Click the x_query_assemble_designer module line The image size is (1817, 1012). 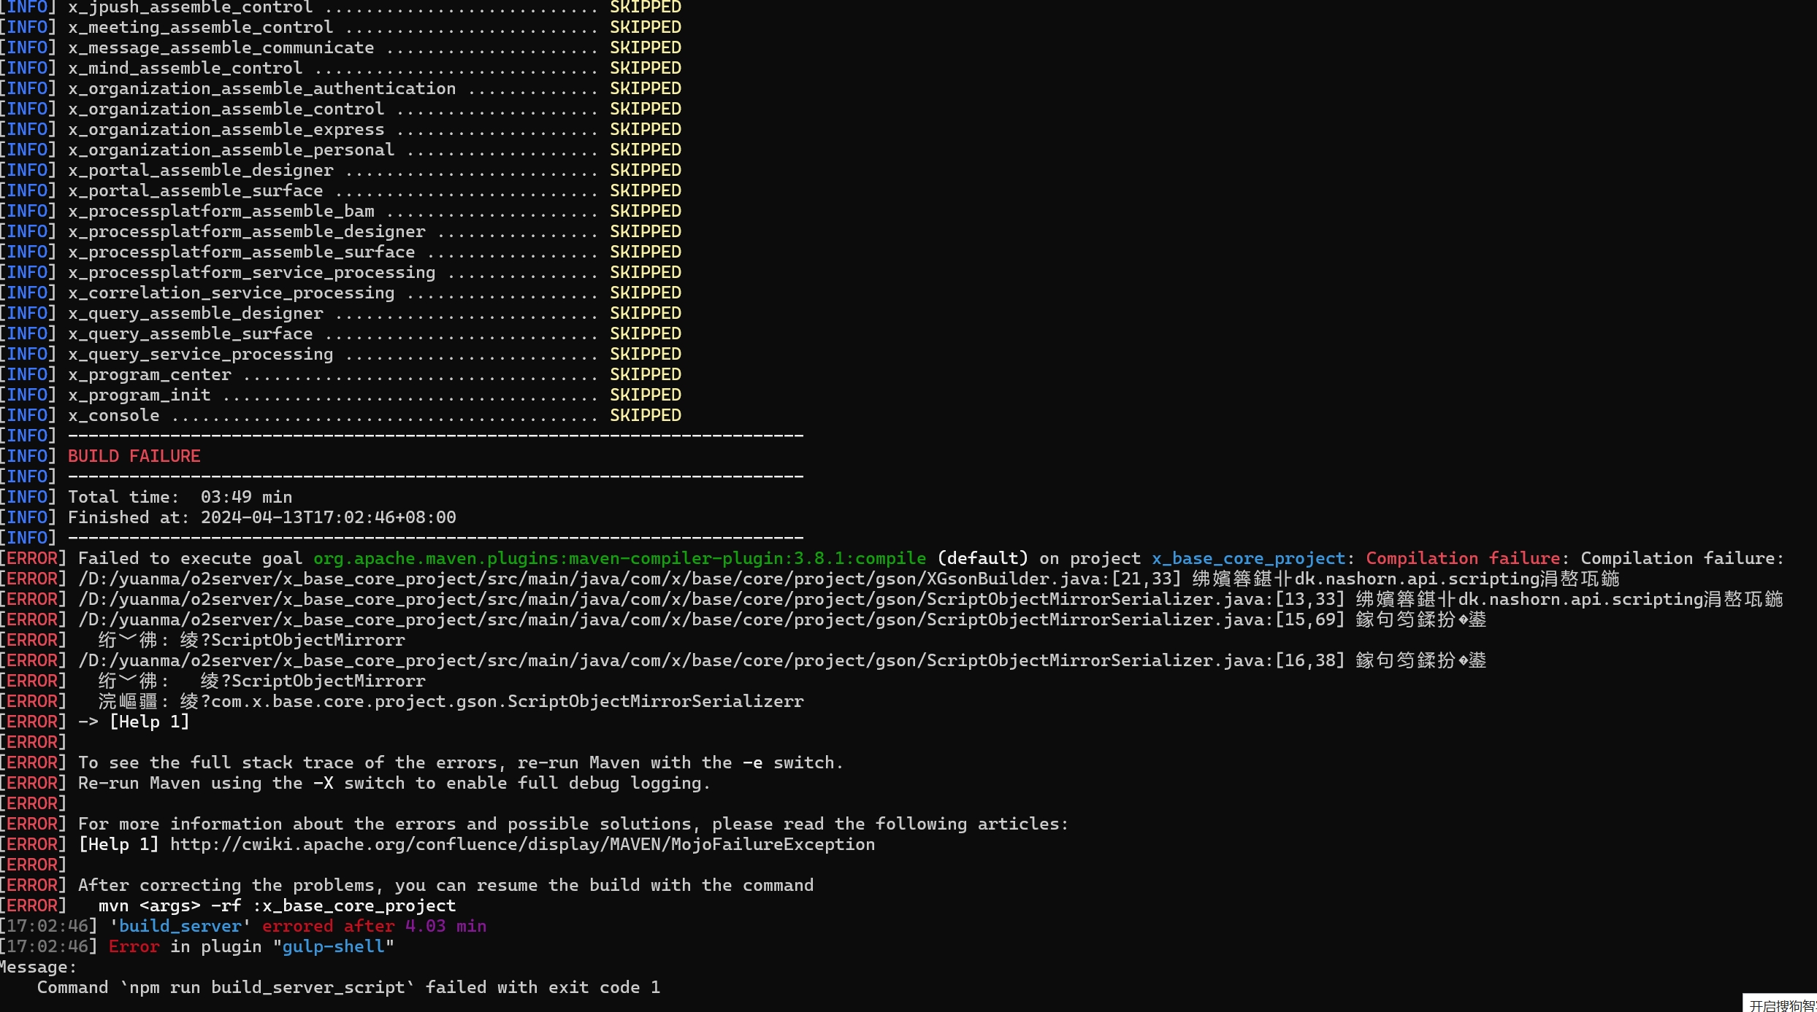coord(195,313)
